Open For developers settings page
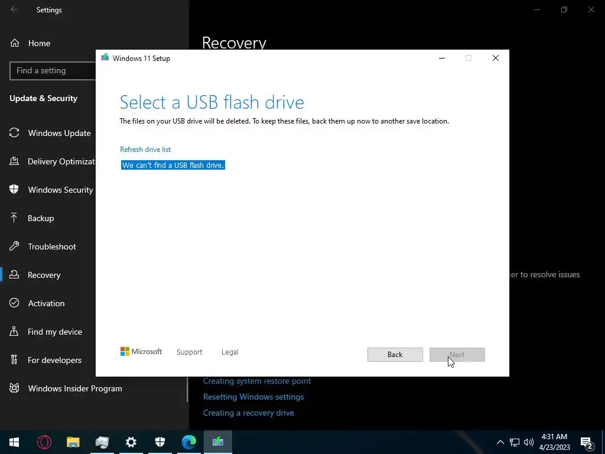Image resolution: width=605 pixels, height=454 pixels. coord(54,360)
